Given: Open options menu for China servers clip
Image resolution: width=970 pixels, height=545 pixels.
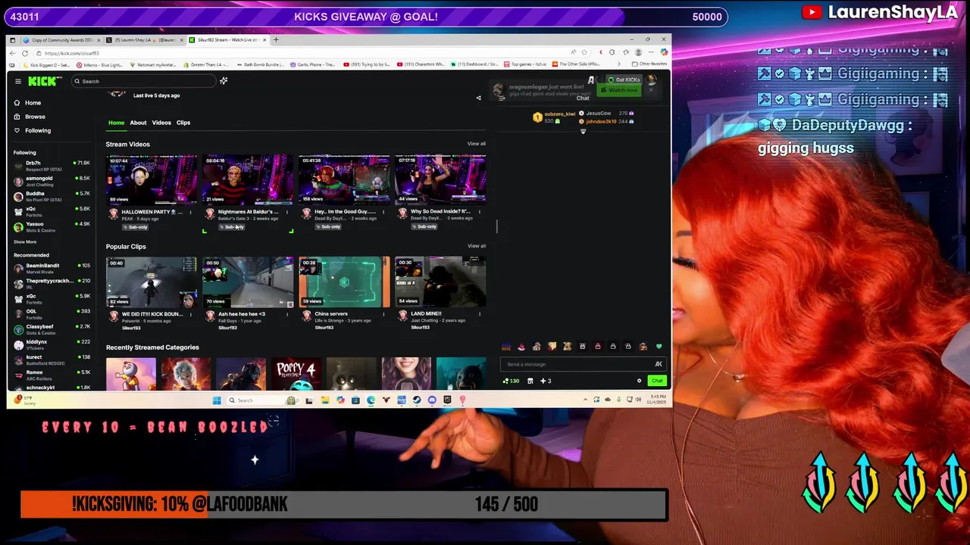Looking at the screenshot, I should coord(383,314).
